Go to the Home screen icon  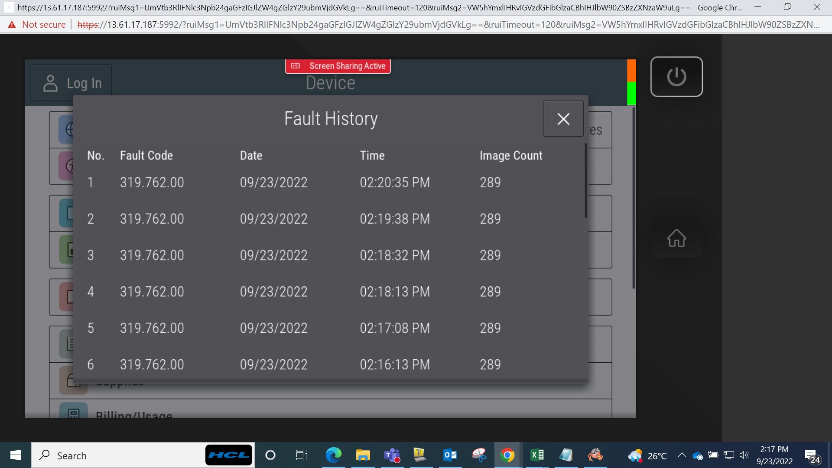tap(676, 238)
